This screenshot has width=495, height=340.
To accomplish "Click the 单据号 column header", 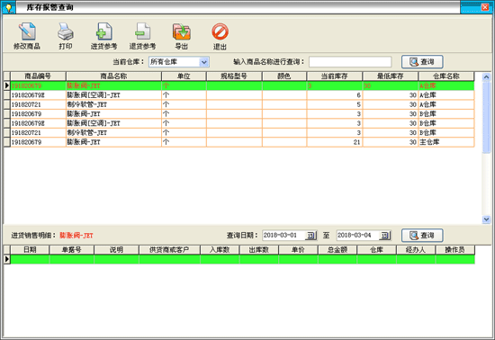I will tap(72, 250).
